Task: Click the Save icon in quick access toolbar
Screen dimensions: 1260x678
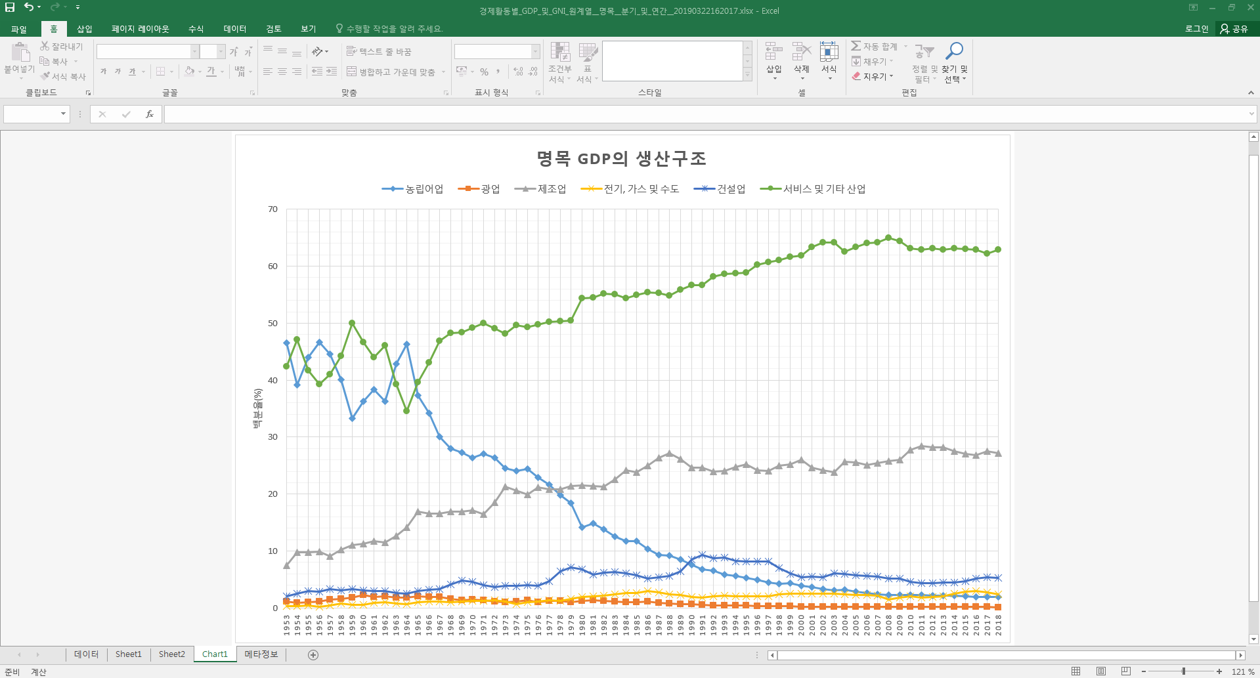Action: 10,7
